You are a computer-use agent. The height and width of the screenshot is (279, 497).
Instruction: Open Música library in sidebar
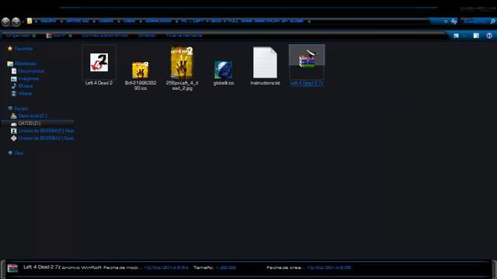click(26, 86)
